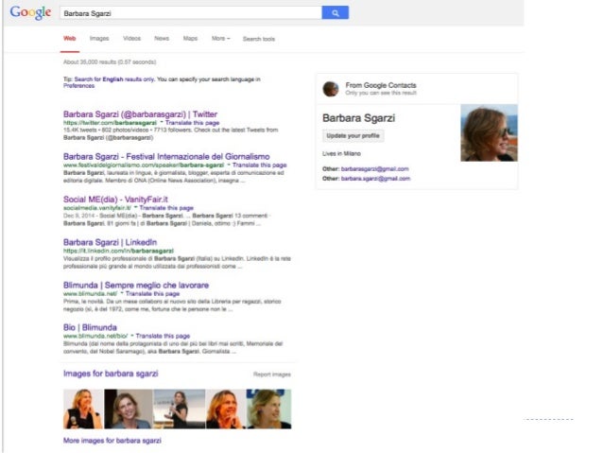Open fourth image thumbnail, woman in orange top
Image resolution: width=603 pixels, height=453 pixels.
pyautogui.click(x=226, y=409)
